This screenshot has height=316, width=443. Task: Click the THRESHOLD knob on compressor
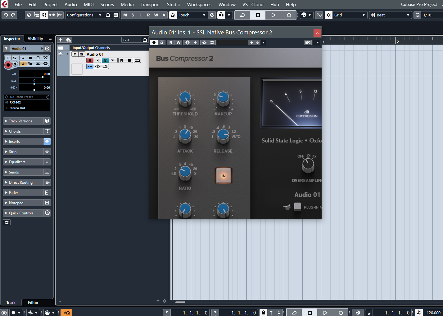[185, 99]
